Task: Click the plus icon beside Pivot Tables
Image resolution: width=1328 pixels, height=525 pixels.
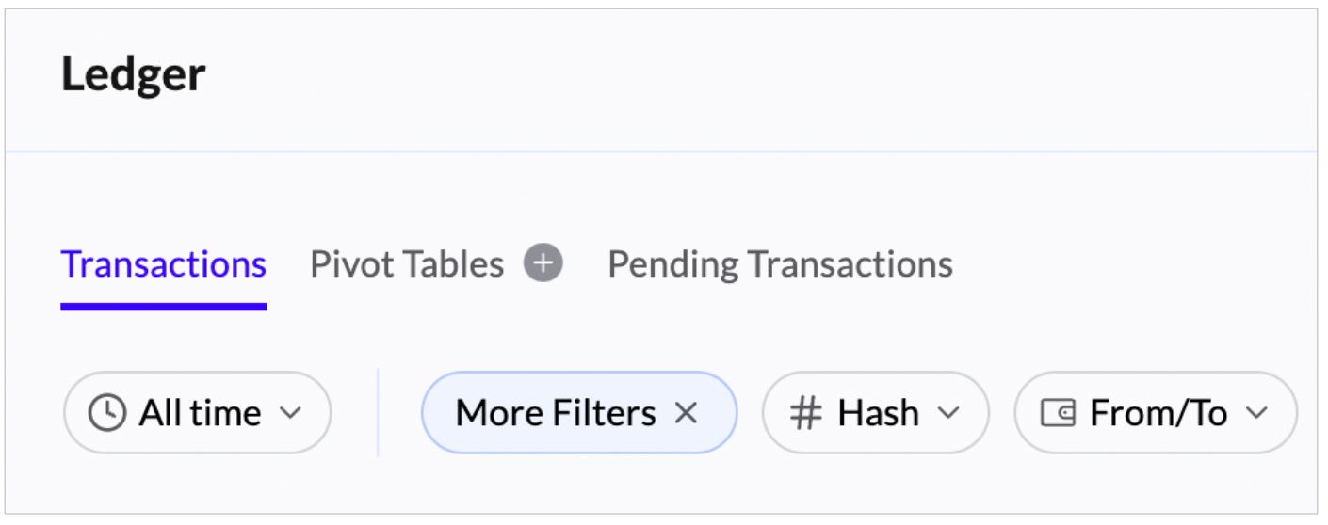Action: click(x=543, y=263)
